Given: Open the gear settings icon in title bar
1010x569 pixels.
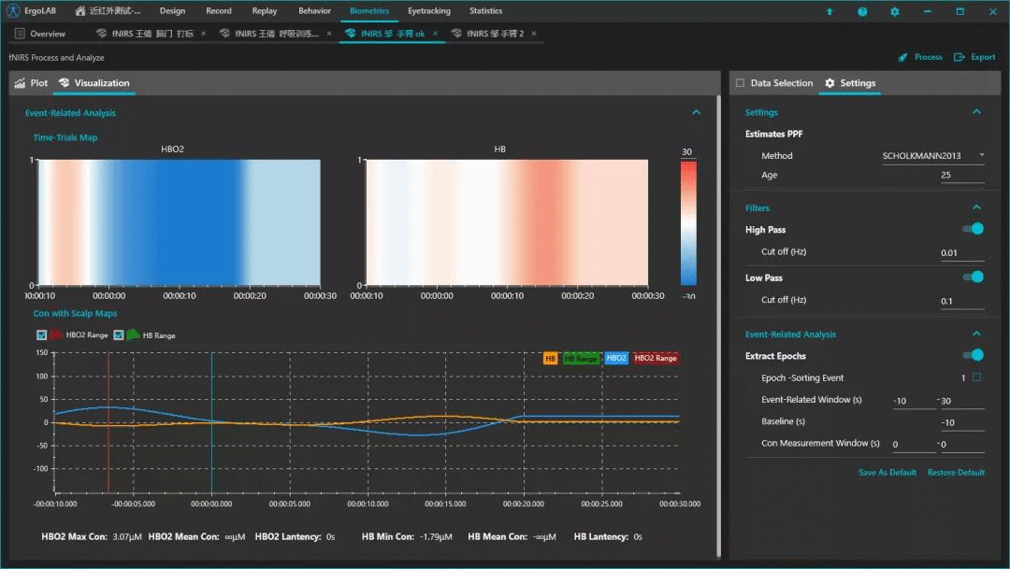Looking at the screenshot, I should click(895, 12).
